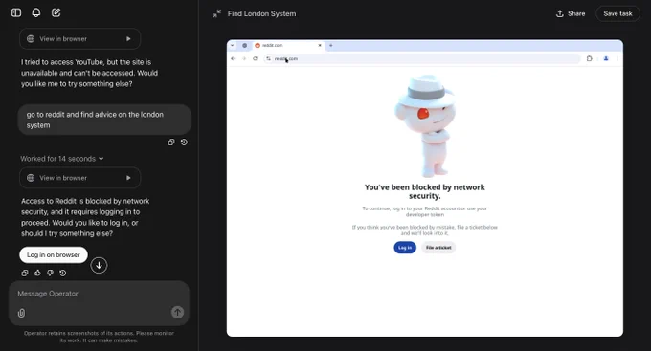Image resolution: width=651 pixels, height=351 pixels.
Task: Click the Reddit mascot image
Action: (x=424, y=125)
